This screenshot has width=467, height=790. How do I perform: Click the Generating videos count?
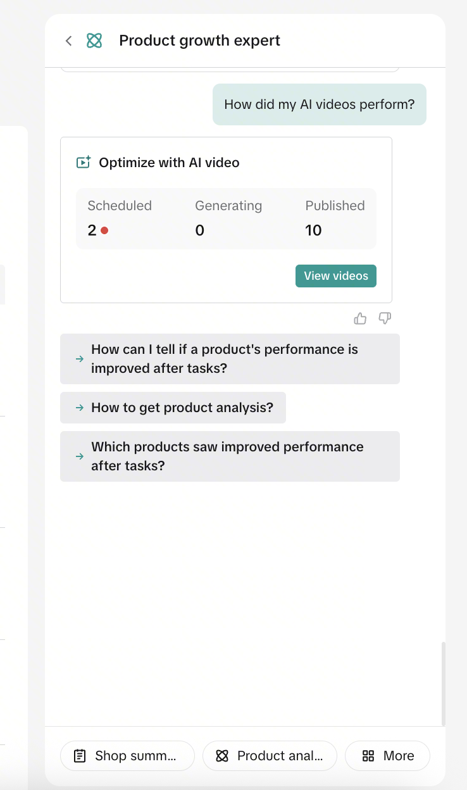point(199,230)
